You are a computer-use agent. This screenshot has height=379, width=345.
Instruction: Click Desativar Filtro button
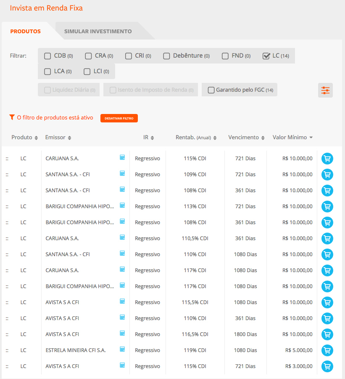pyautogui.click(x=119, y=119)
